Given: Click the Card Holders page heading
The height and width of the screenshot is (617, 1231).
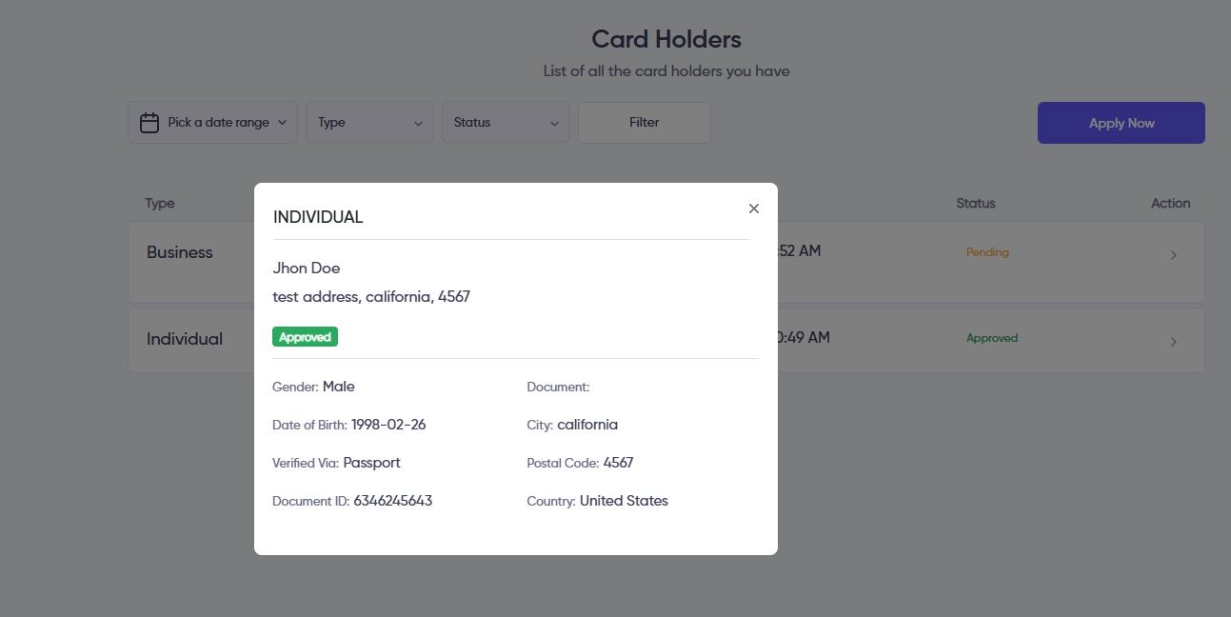Looking at the screenshot, I should tap(665, 39).
